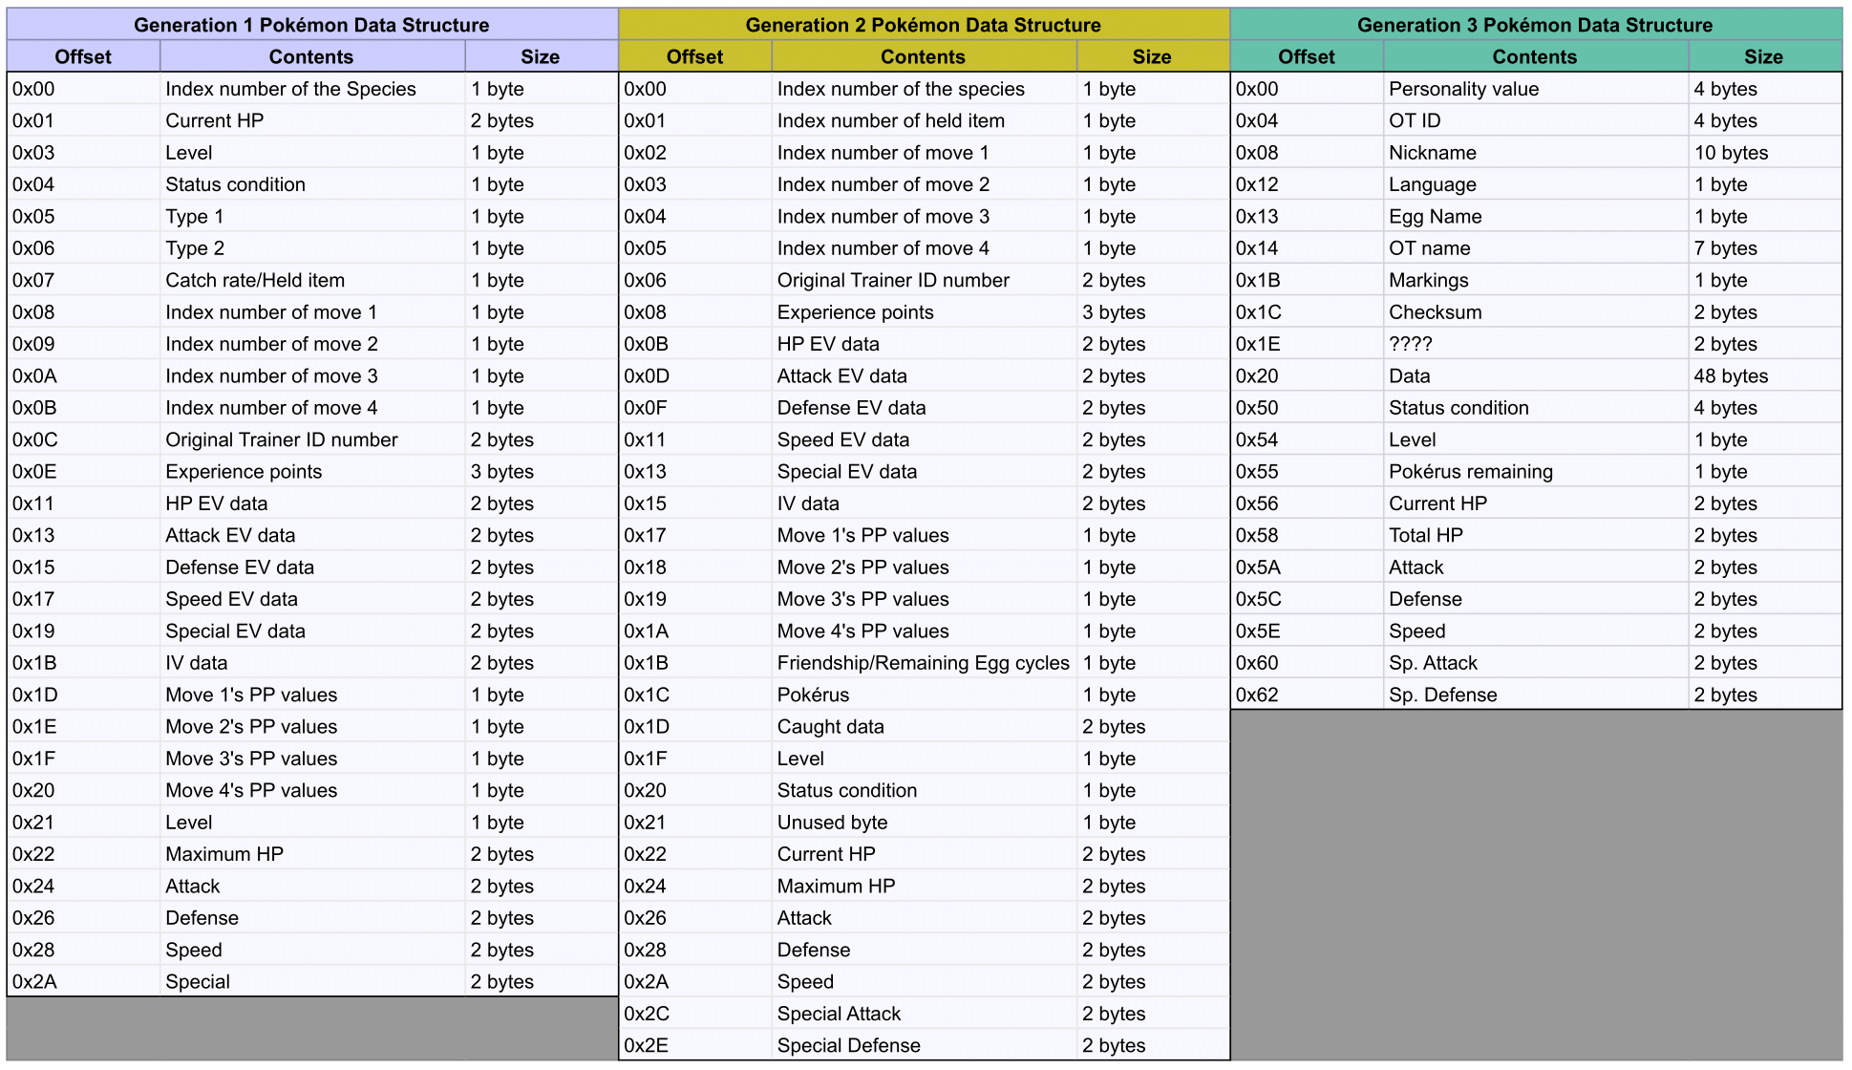Select the 'Type 1' cell
This screenshot has height=1070, width=1852.
pos(312,216)
